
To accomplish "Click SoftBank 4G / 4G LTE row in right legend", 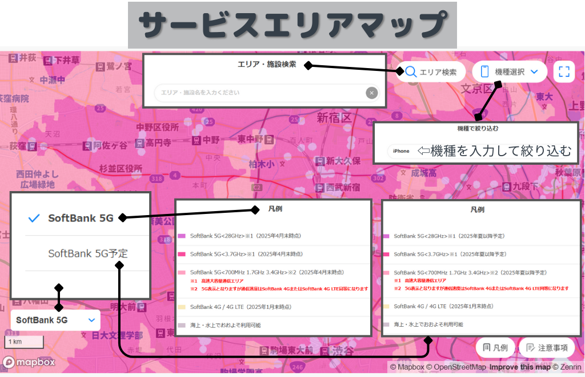I will [481, 307].
